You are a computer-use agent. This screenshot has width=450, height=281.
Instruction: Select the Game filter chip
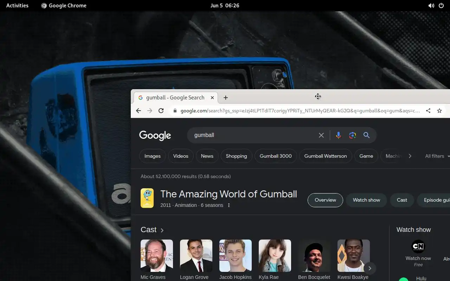(366, 156)
